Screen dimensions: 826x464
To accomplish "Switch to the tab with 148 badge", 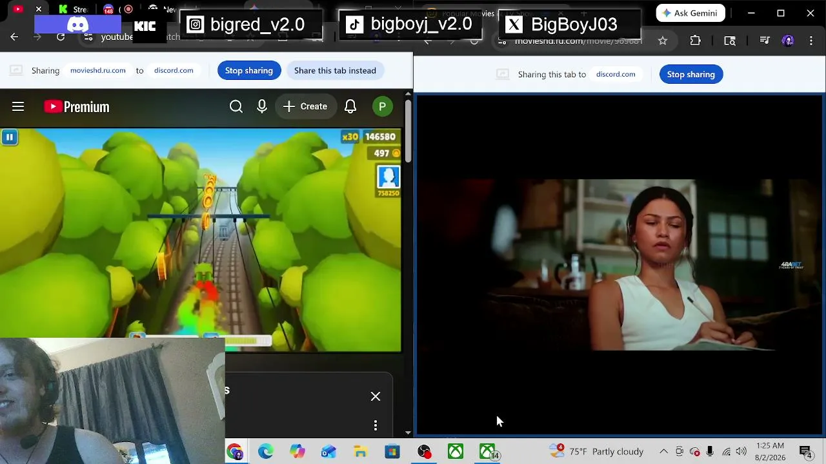I will coord(108,9).
